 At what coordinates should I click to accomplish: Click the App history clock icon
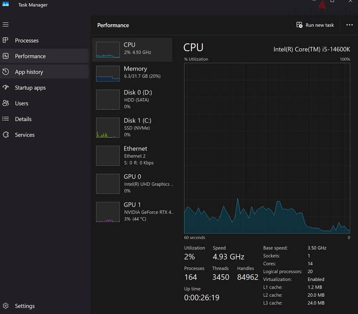pyautogui.click(x=5, y=72)
